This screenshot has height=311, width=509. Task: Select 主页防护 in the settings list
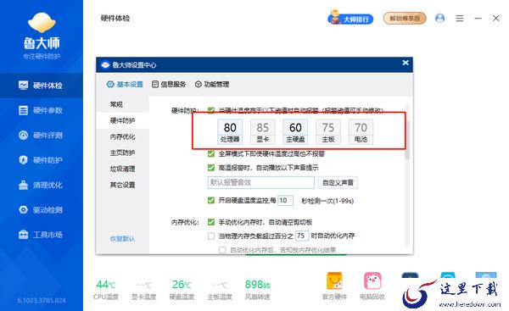pos(123,153)
